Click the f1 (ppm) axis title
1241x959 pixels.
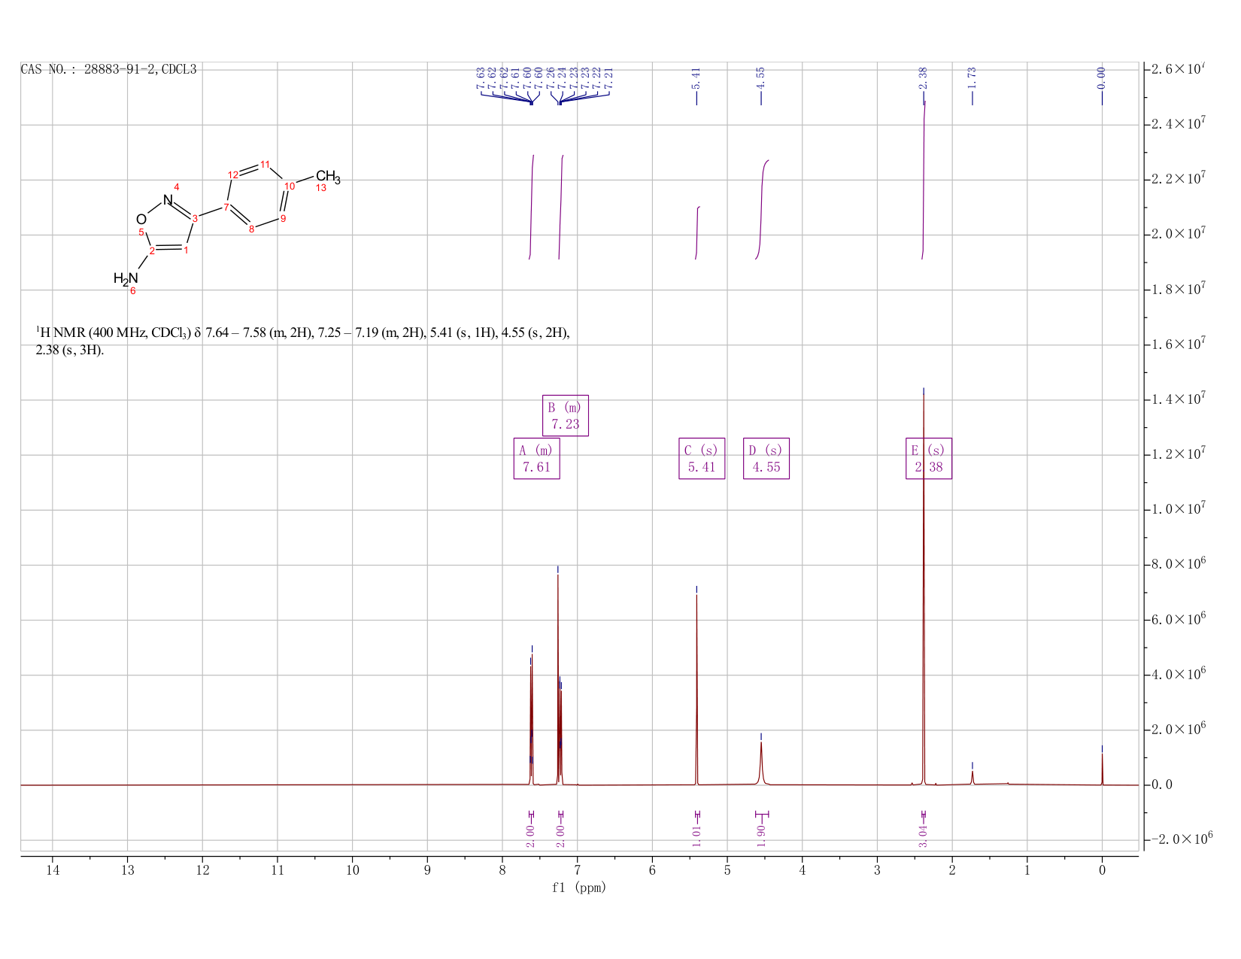coord(579,888)
